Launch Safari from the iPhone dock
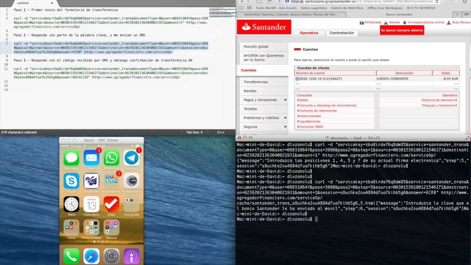This screenshot has width=471, height=265. click(x=91, y=256)
